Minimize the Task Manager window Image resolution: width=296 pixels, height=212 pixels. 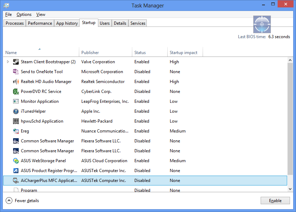(x=263, y=4)
